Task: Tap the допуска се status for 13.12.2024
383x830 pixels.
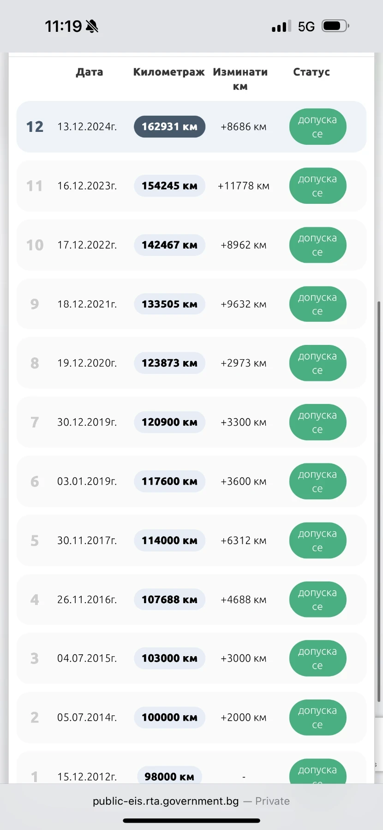Action: (317, 127)
